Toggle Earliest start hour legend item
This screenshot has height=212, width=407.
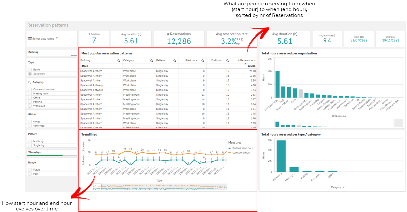point(241,148)
